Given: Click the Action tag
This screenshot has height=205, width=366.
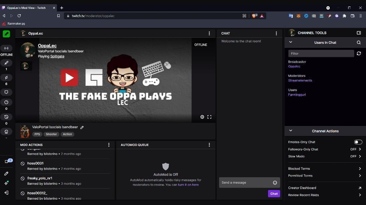Looking at the screenshot, I should click(68, 134).
